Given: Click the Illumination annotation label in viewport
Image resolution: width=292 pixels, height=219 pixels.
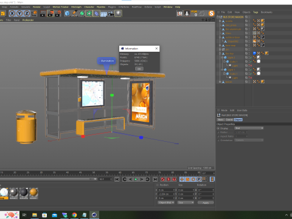Looking at the screenshot, I should pyautogui.click(x=106, y=61).
